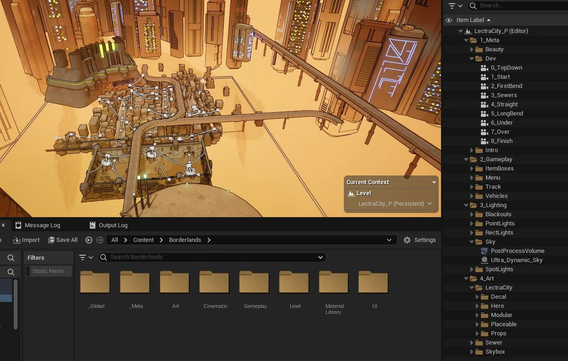Switch to the Message Log tab
This screenshot has height=361, width=568.
38,225
